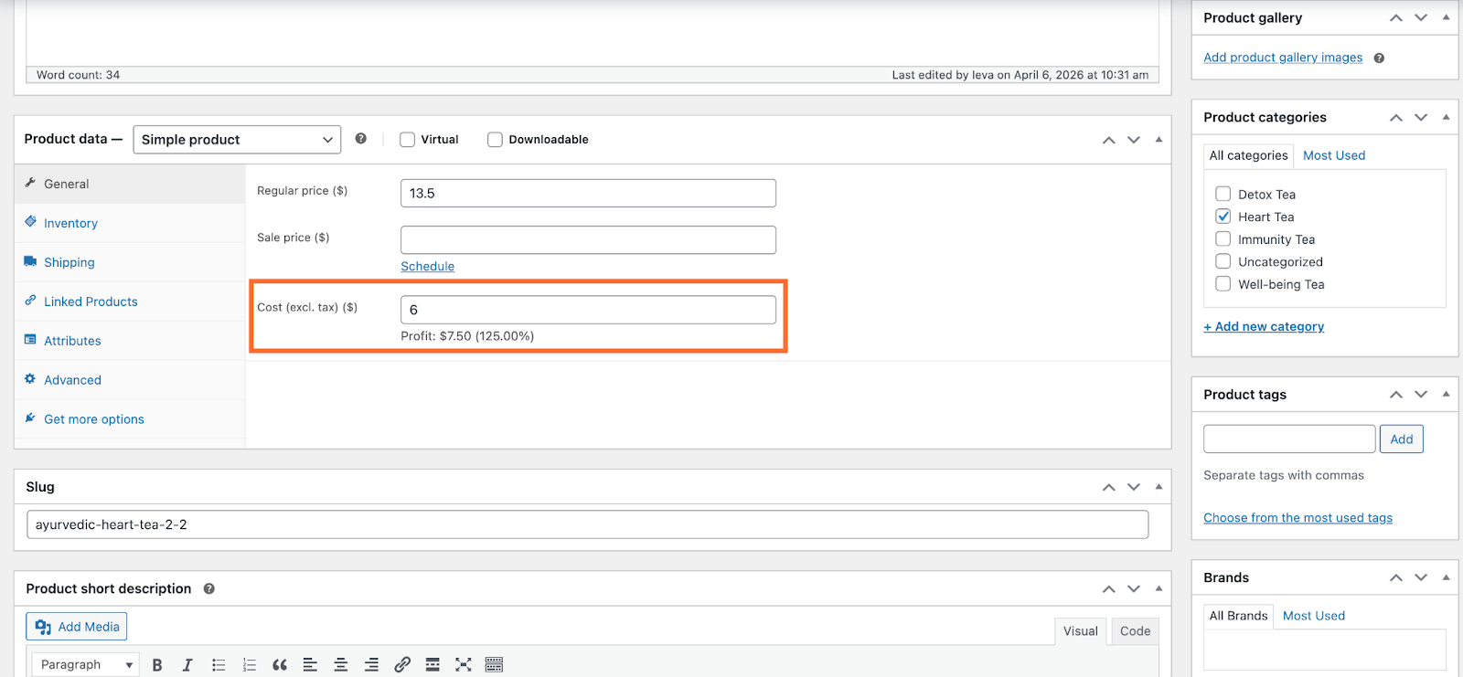Screen dimensions: 1463x677
Task: Insert a bulleted list
Action: [x=219, y=664]
